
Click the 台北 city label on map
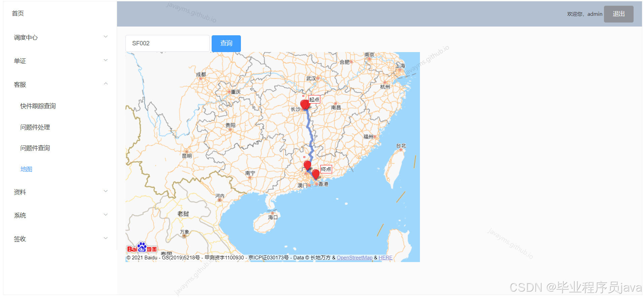pos(401,145)
